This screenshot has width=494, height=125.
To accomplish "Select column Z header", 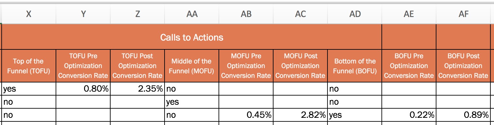I will (137, 14).
